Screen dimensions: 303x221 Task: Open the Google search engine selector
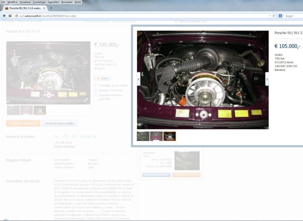281,16
